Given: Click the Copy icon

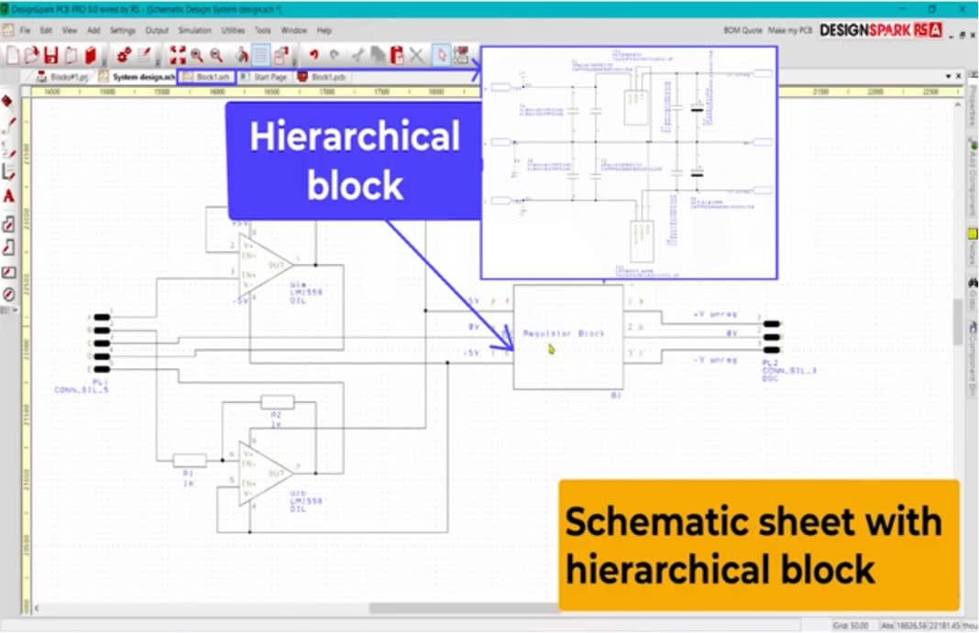Looking at the screenshot, I should 377,56.
